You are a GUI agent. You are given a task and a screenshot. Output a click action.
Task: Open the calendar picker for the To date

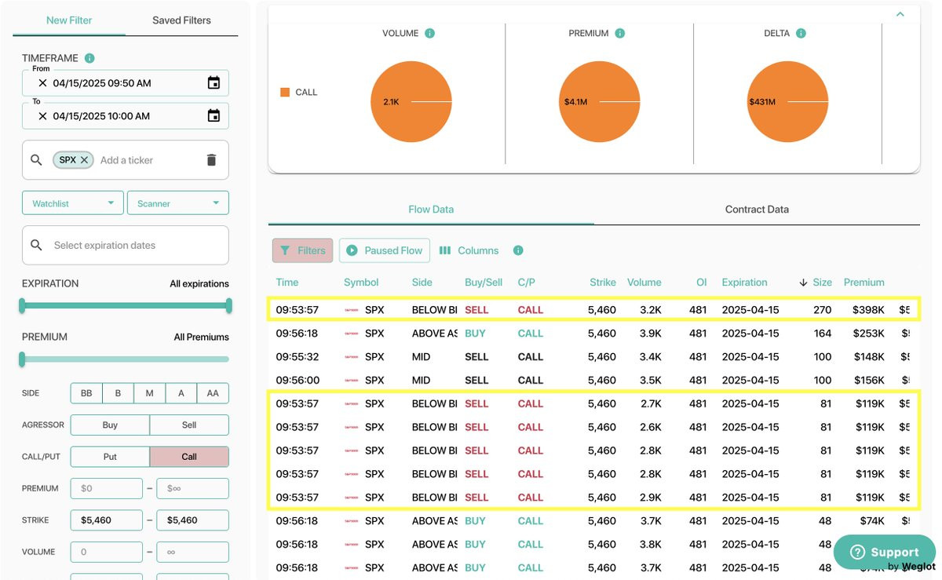(x=214, y=115)
